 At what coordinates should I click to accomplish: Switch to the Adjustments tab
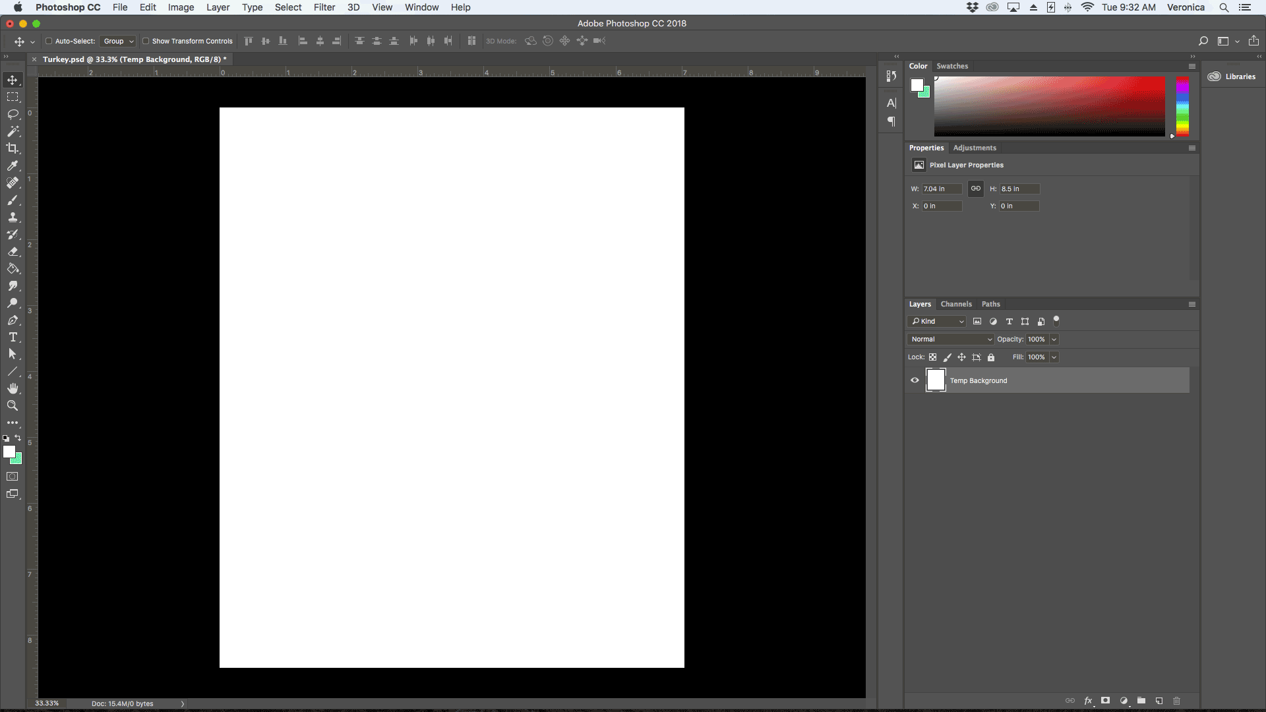(x=974, y=147)
